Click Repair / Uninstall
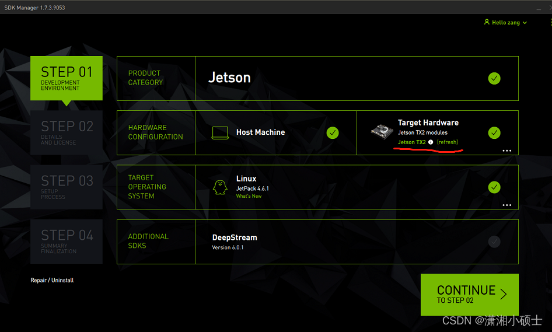Viewport: 552px width, 332px height. 52,280
